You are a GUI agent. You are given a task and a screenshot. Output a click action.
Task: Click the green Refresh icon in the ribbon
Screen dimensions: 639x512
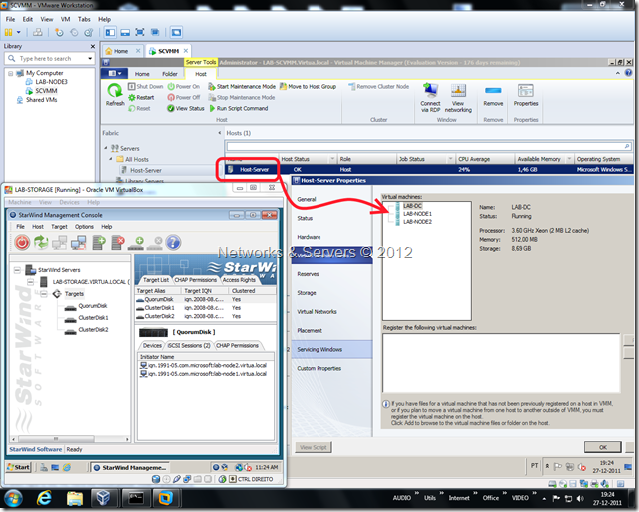click(x=115, y=91)
